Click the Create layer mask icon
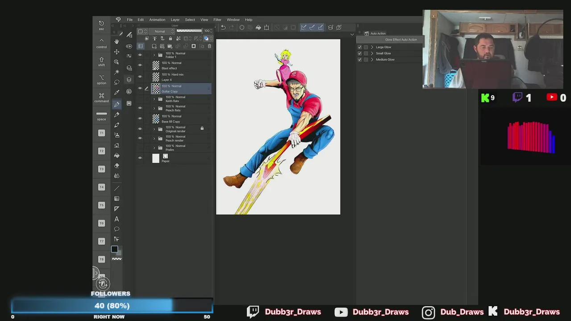The image size is (571, 321). click(x=194, y=46)
